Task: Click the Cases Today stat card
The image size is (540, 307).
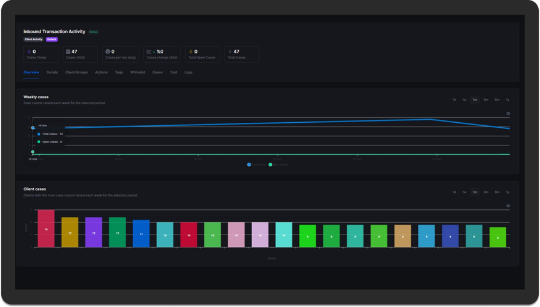Action: (x=40, y=55)
